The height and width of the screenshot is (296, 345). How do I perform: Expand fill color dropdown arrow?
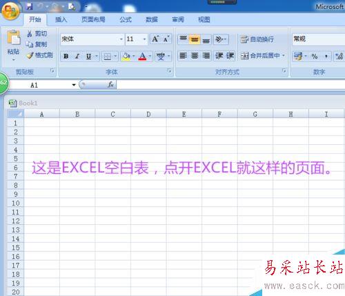[x=134, y=56]
